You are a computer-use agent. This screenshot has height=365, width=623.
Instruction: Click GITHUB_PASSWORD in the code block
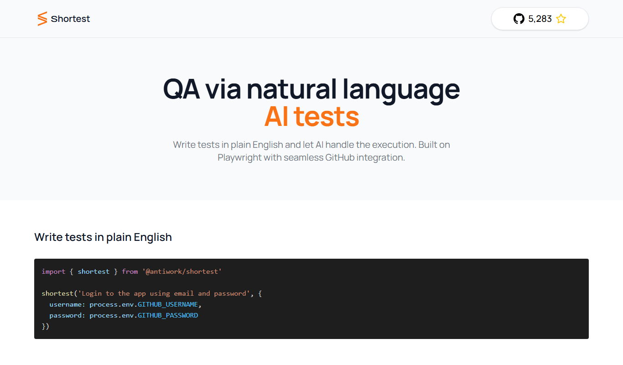tap(168, 315)
